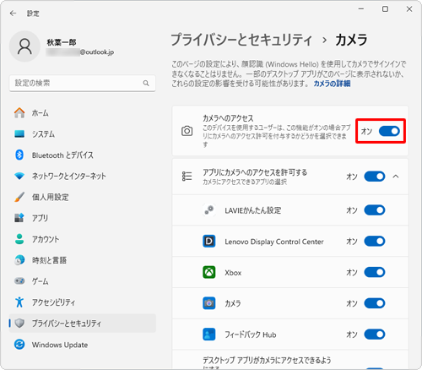Turn off camera for LAVIEかんたん設定
Viewport: 422px width, 370px height.
click(x=375, y=210)
